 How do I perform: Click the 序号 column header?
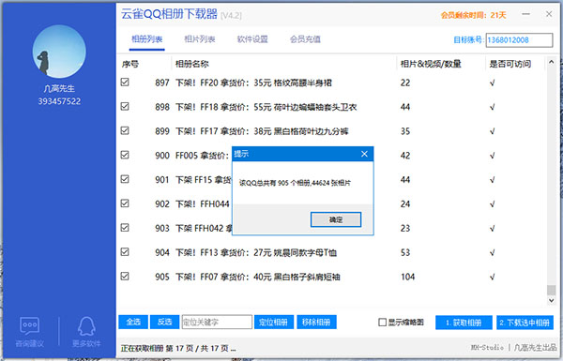[x=130, y=64]
